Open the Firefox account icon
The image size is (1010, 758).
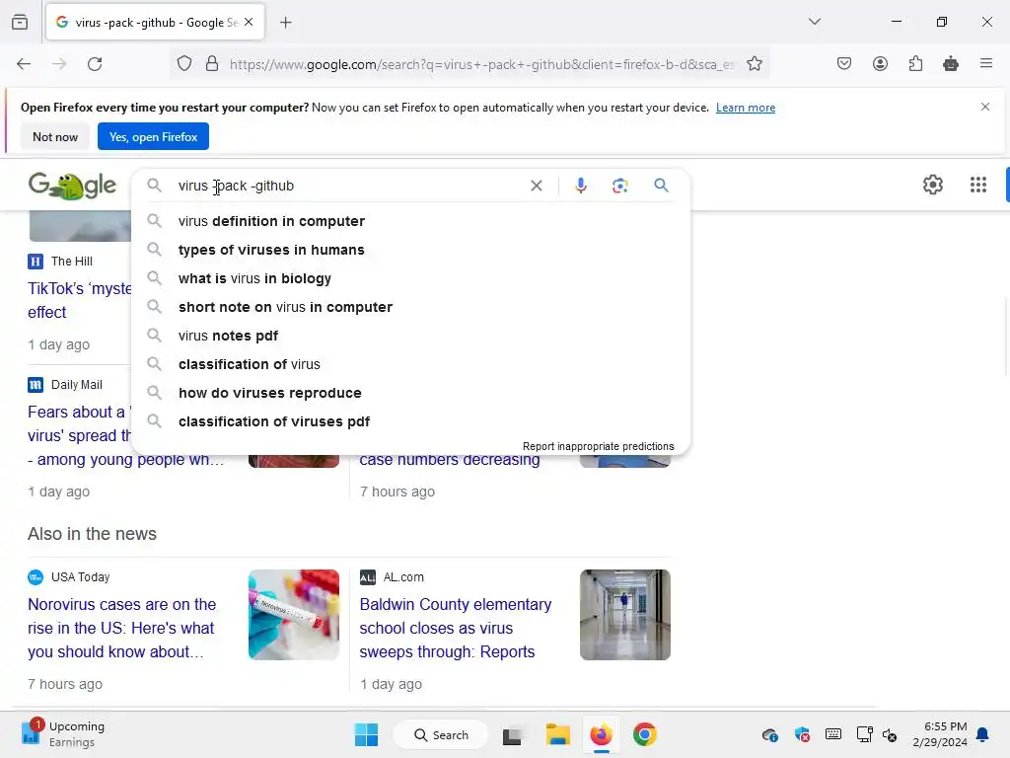(x=880, y=64)
